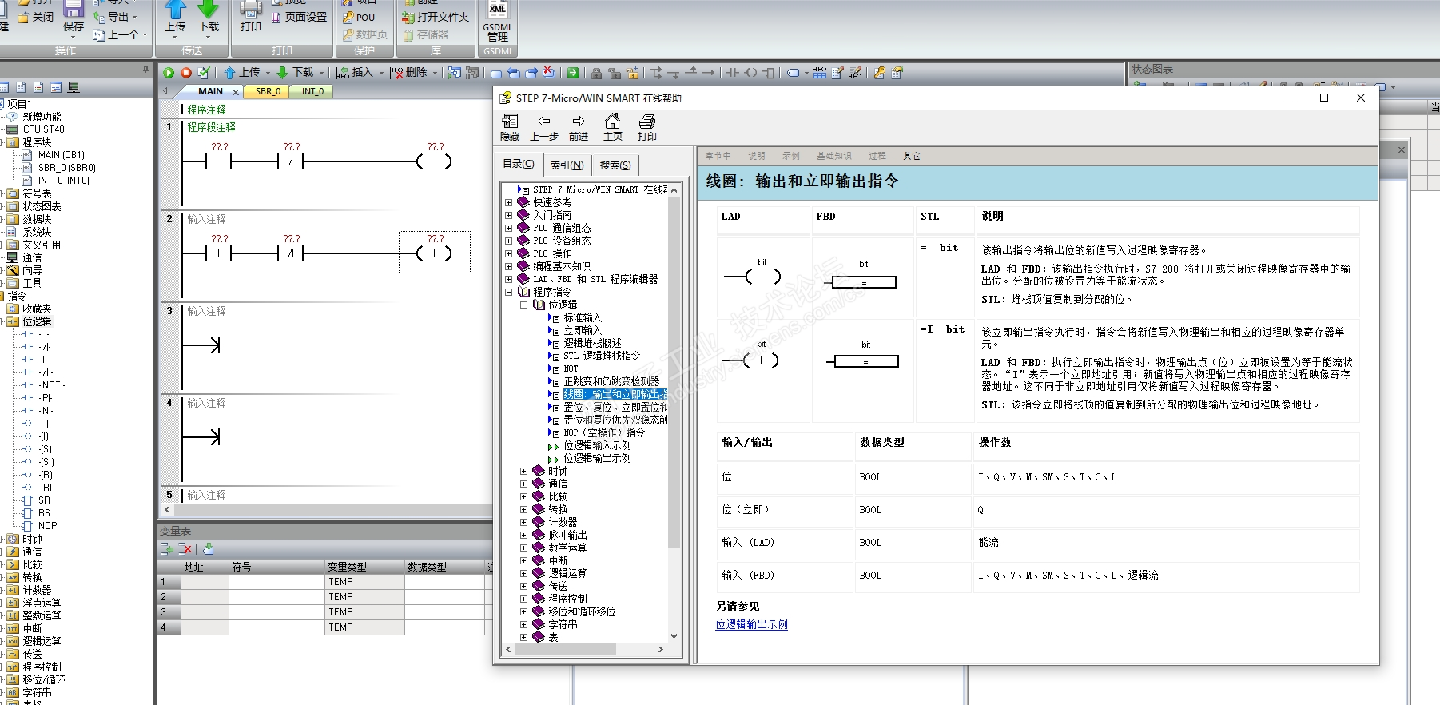The height and width of the screenshot is (705, 1440).
Task: Expand 入门指南 in help contents
Action: coord(508,215)
